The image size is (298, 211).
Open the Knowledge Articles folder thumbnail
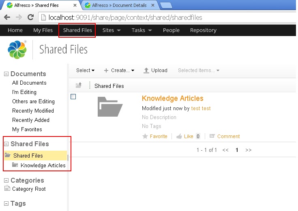[x=110, y=107]
